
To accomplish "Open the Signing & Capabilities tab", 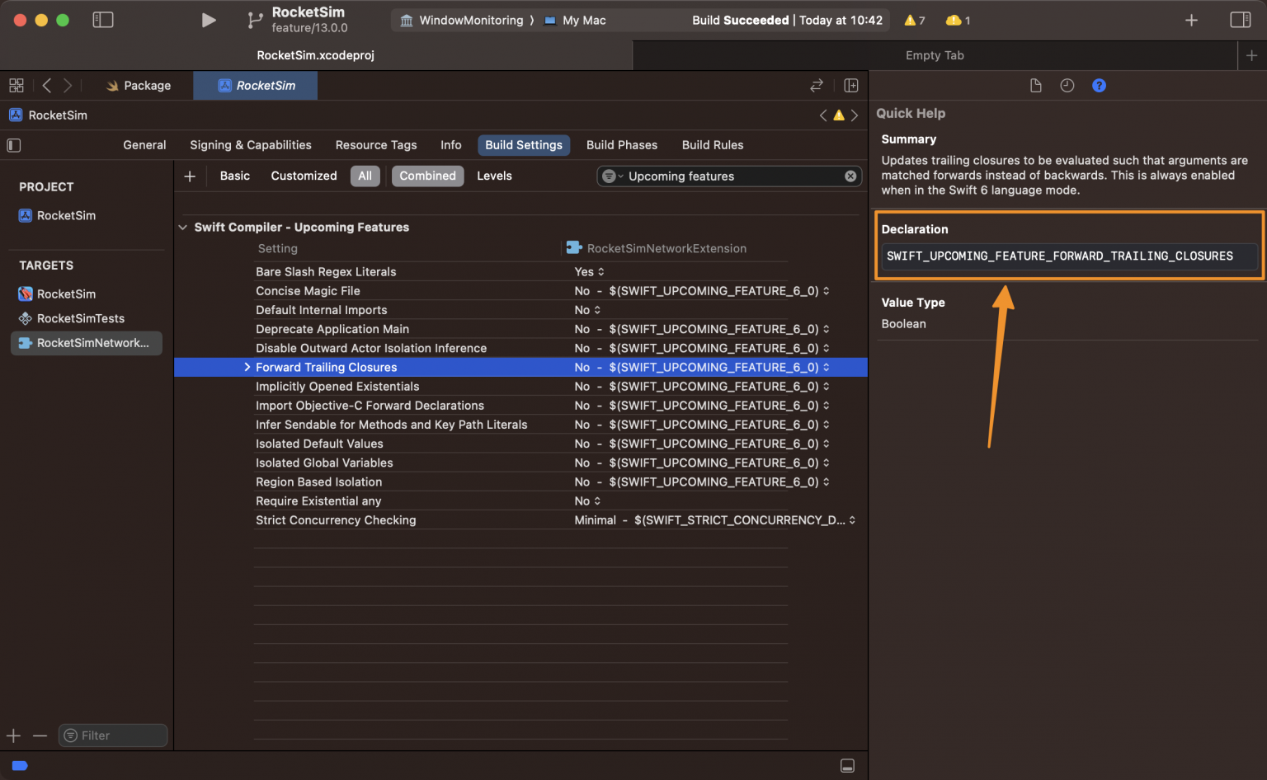I will coord(251,145).
